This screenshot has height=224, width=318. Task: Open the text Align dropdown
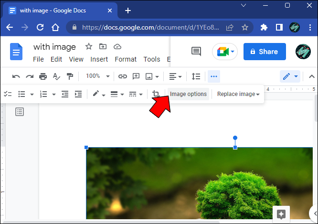[x=175, y=76]
